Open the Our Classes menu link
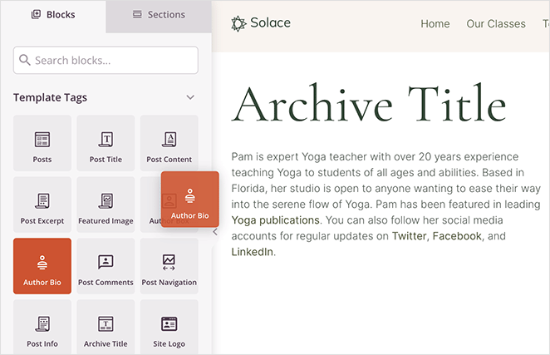This screenshot has width=550, height=355. click(495, 23)
